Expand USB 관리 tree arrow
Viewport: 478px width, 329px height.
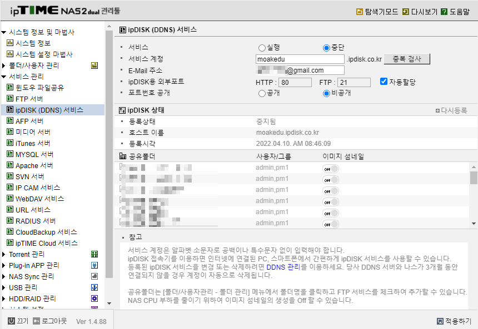[4, 287]
